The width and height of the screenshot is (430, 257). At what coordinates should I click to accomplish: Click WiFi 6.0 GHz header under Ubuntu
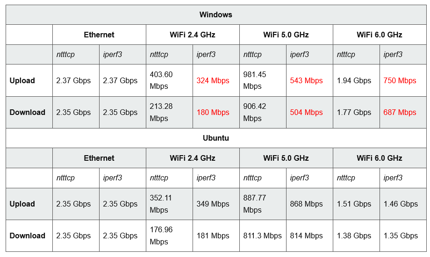point(379,158)
